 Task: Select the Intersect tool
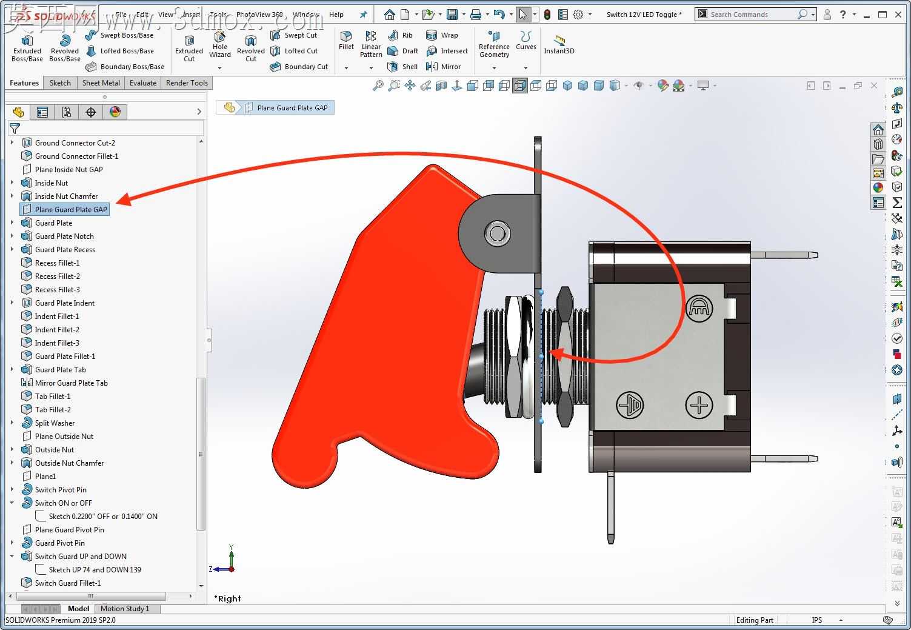[x=447, y=51]
